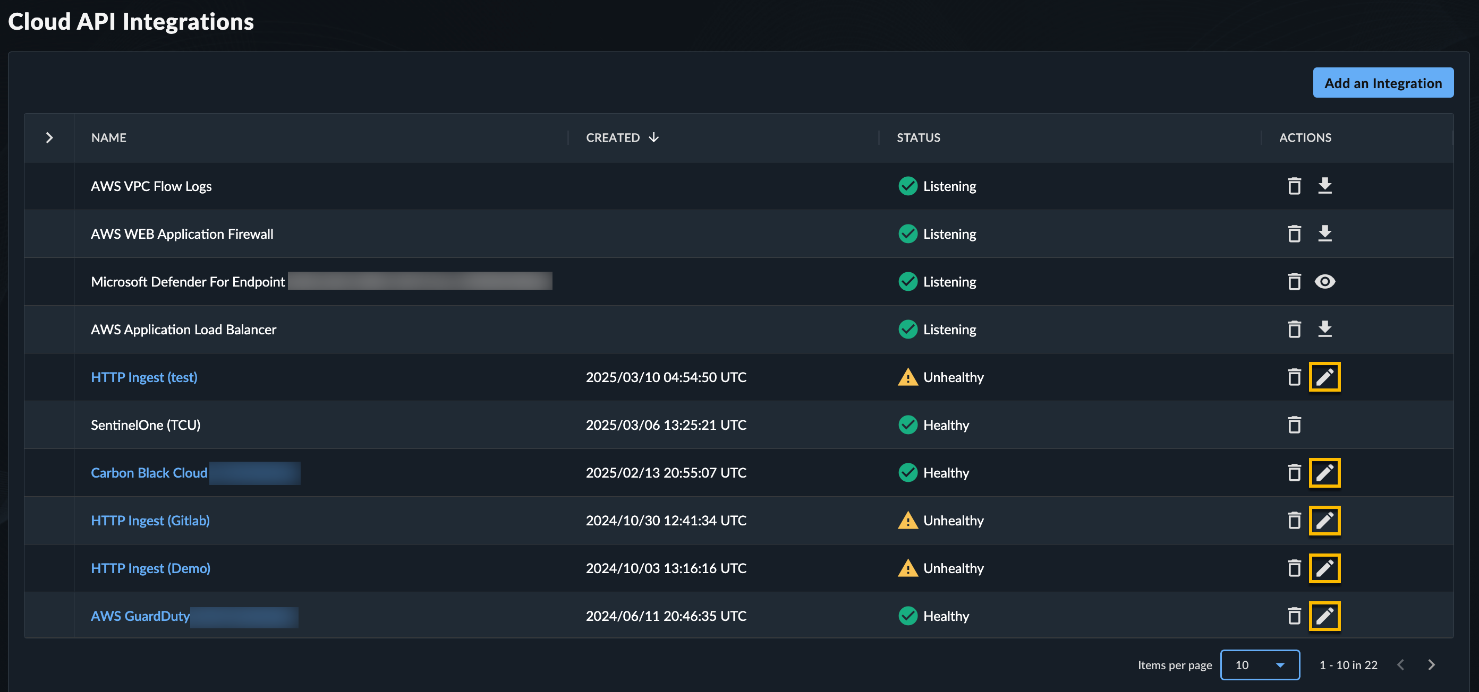The image size is (1479, 692).
Task: Delete AWS Application Load Balancer integration
Action: click(x=1294, y=330)
